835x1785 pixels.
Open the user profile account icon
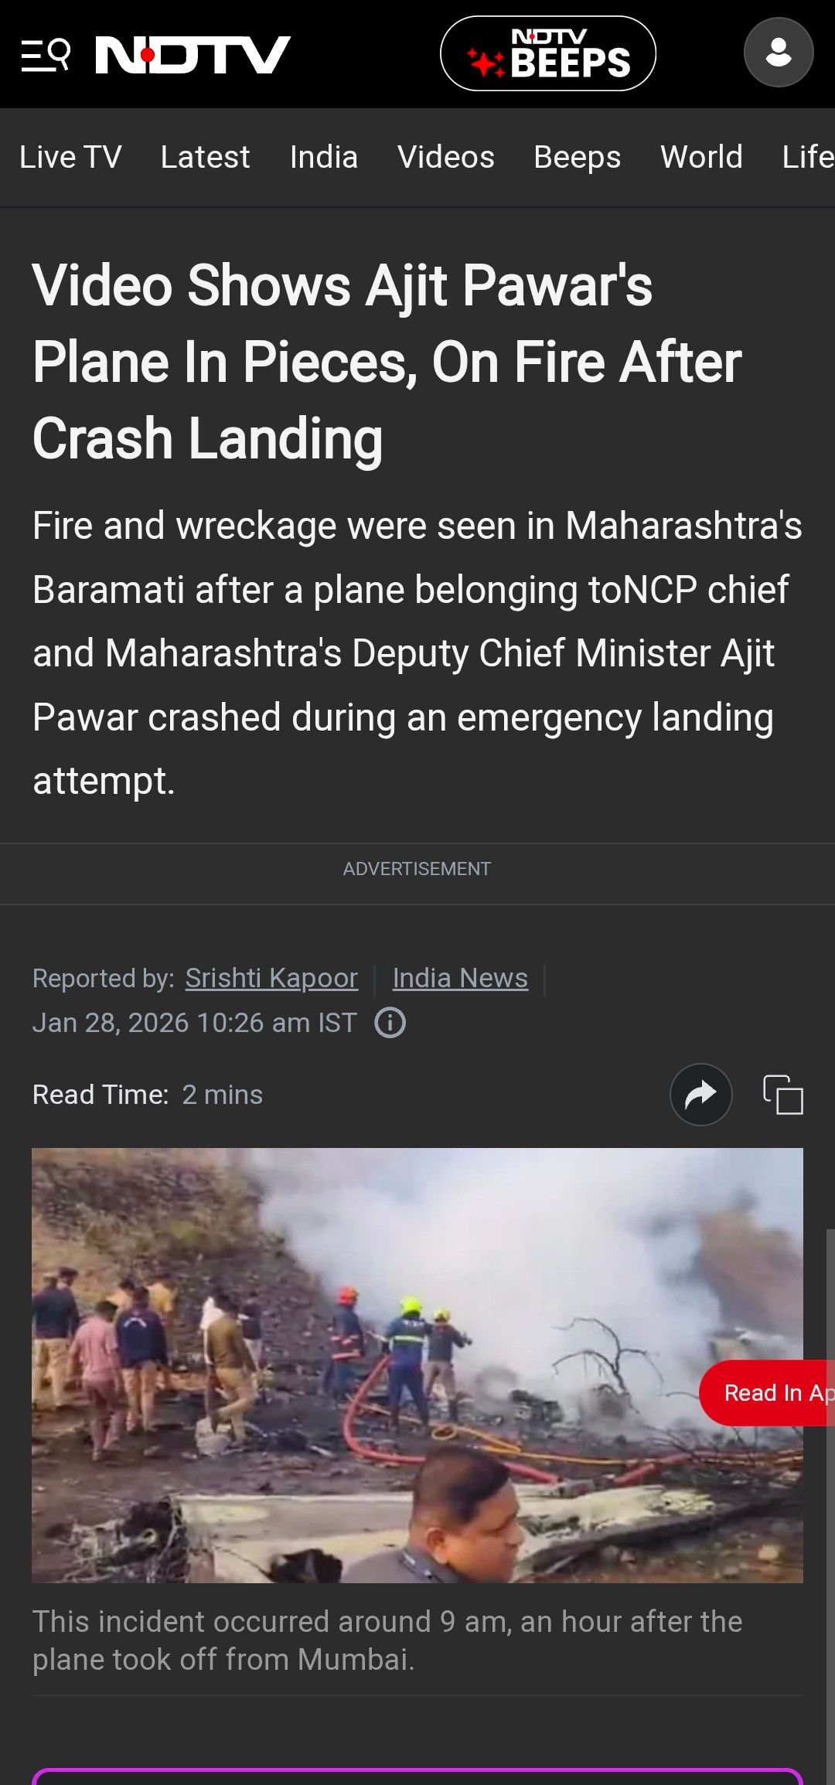[779, 53]
